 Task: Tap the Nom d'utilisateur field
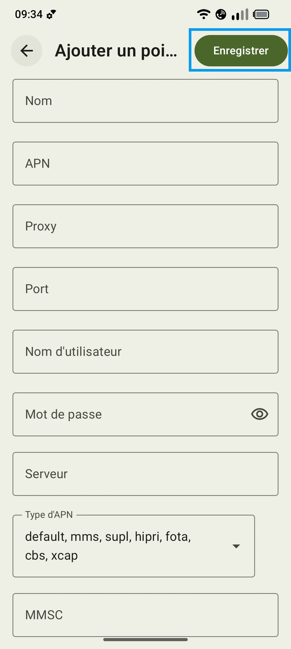[145, 352]
